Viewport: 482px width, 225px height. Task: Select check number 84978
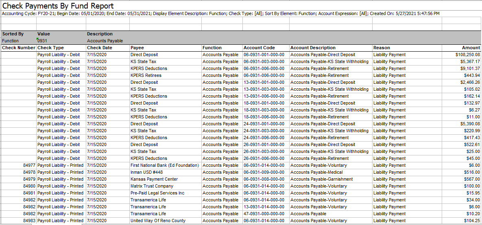(x=19, y=172)
